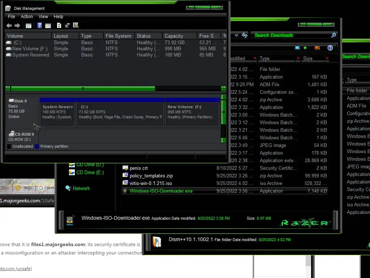The image size is (370, 278).
Task: Open the address bar history dropdown arrow
Action: 236,35
